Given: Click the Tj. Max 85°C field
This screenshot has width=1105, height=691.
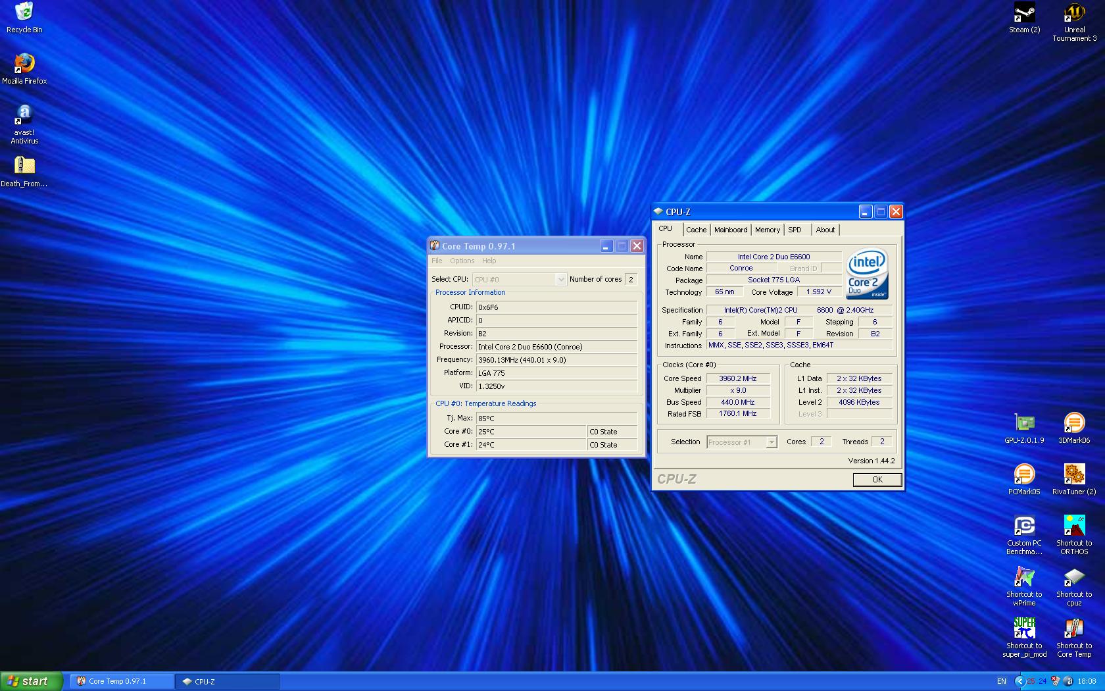Looking at the screenshot, I should click(x=556, y=419).
